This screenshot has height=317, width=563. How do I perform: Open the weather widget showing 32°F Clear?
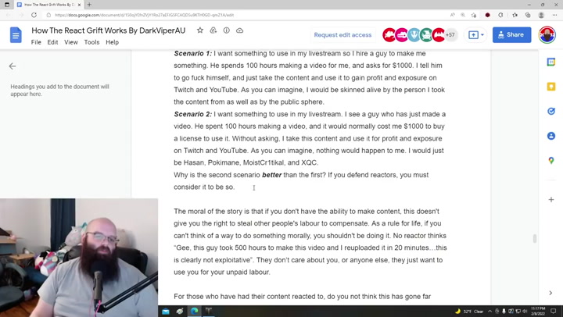(470, 312)
